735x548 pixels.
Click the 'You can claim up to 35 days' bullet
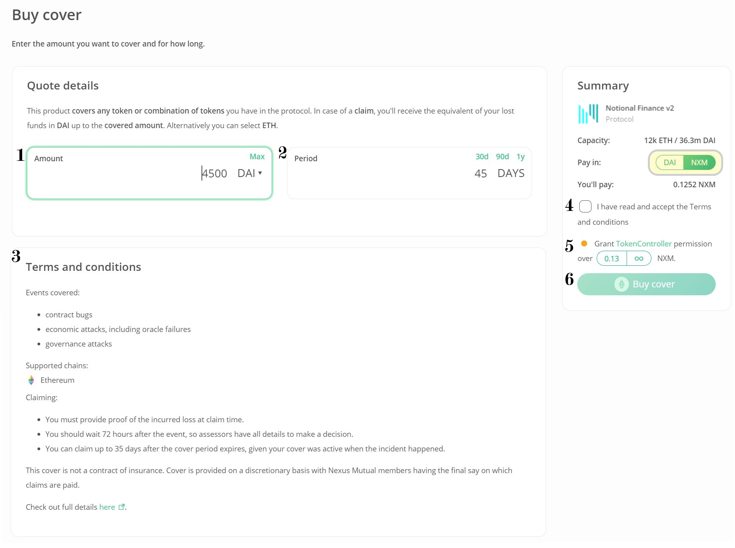245,449
